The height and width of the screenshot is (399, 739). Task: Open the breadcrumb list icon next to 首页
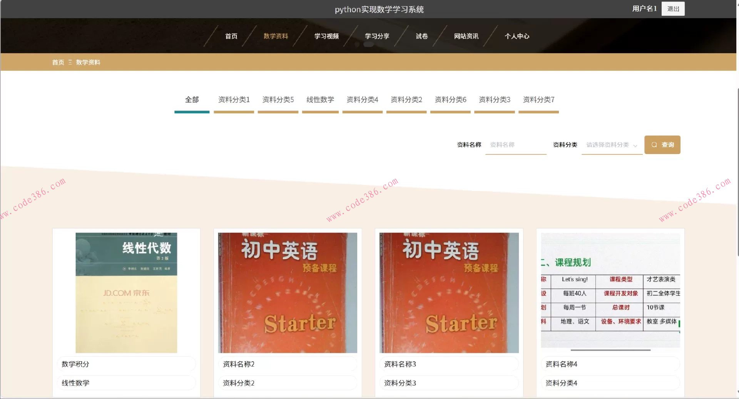point(70,62)
